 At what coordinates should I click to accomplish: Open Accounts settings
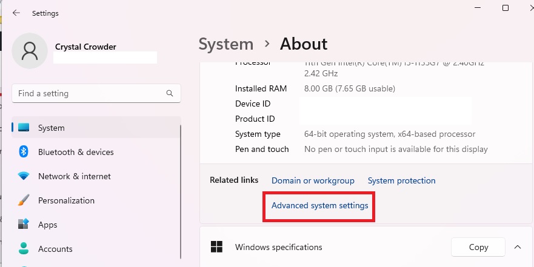(x=96, y=248)
